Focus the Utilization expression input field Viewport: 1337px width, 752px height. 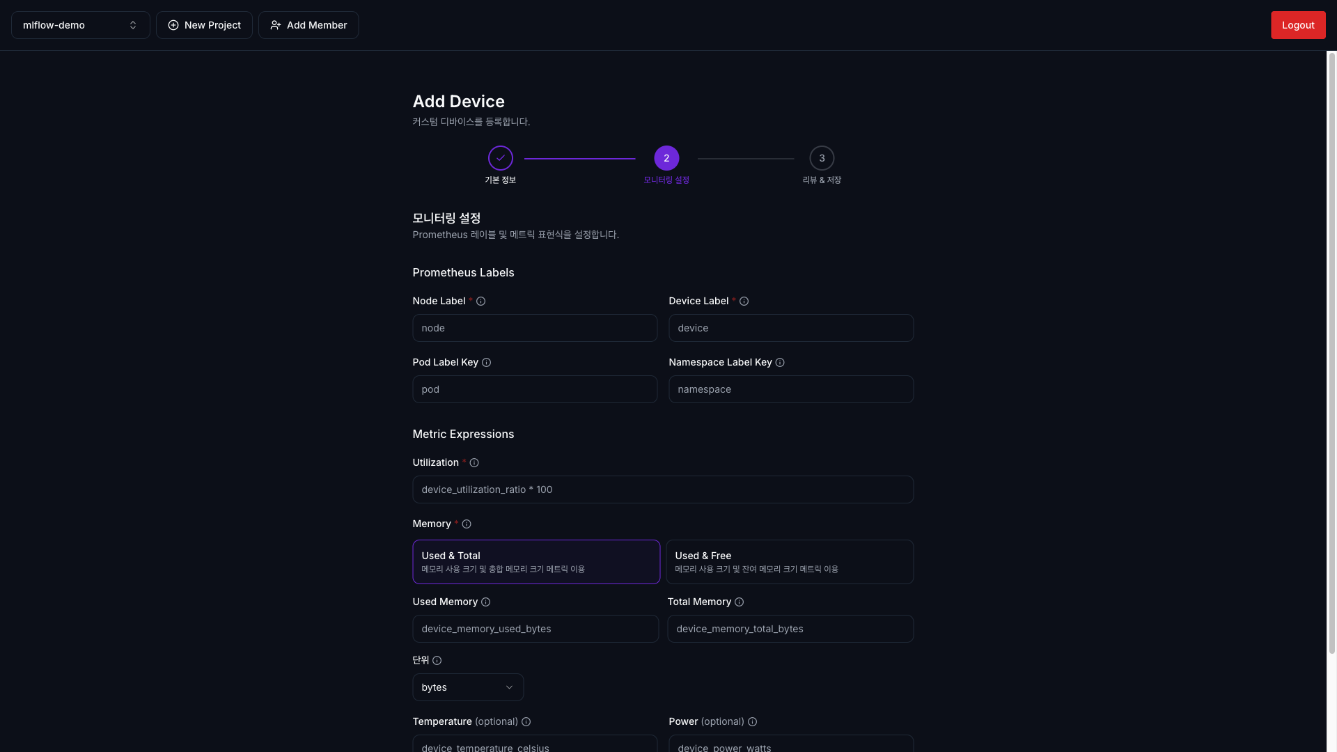pyautogui.click(x=662, y=489)
